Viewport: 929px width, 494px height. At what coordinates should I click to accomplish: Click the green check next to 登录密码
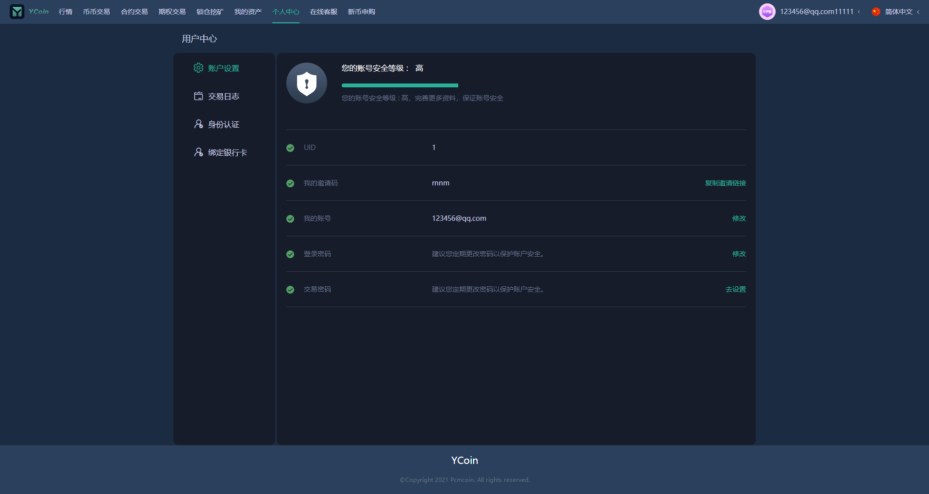point(290,254)
